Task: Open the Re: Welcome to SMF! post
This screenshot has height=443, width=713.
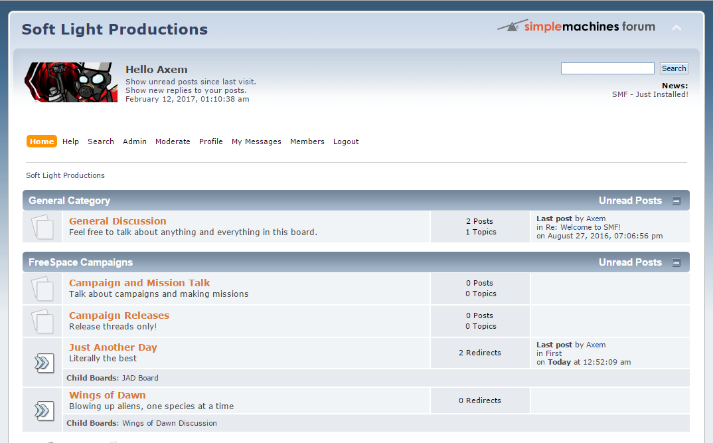Action: 584,227
